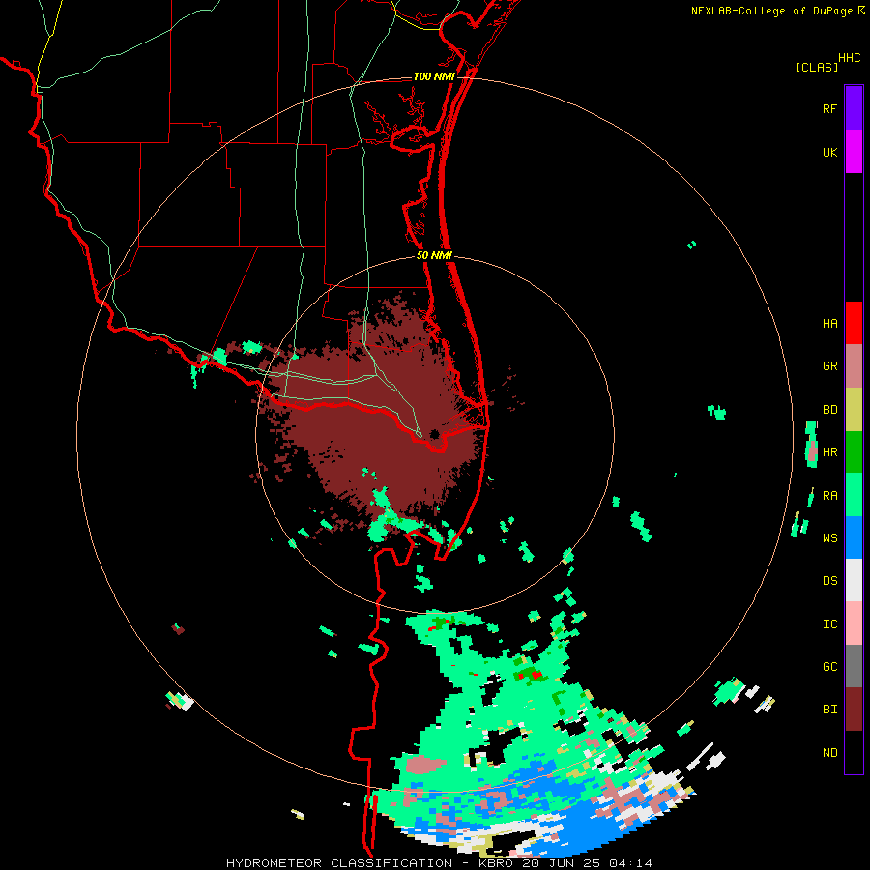Select the BD yellow legend swatch
This screenshot has width=870, height=870.
pyautogui.click(x=854, y=410)
